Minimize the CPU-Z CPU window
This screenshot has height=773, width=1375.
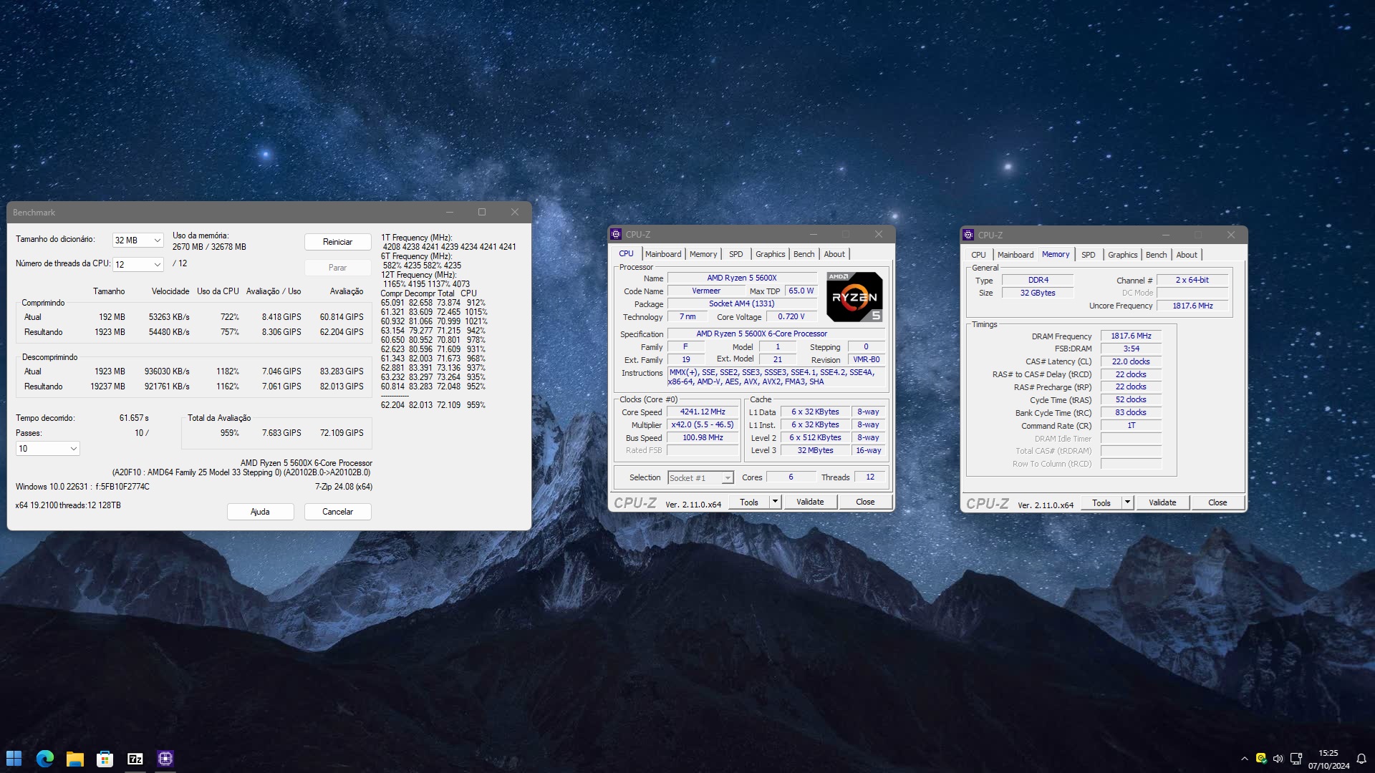pos(814,234)
